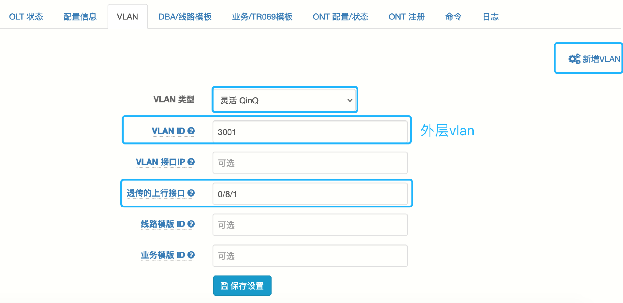This screenshot has width=623, height=303.
Task: Open the ONT 注册 tab
Action: tap(406, 17)
